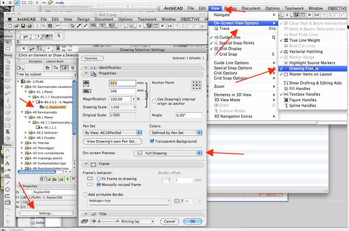Click the Save floppy disk icon
This screenshot has height=231, width=349.
point(23,26)
